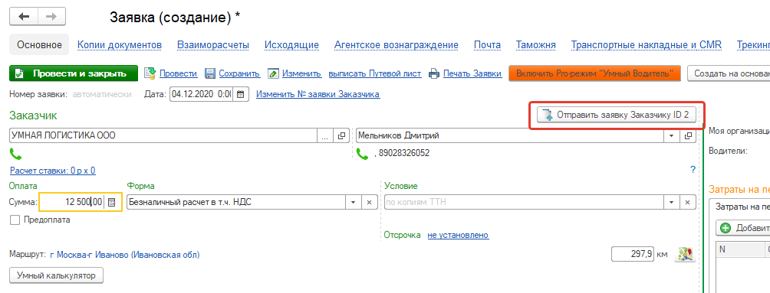Click the Заказчик ellipsis select button

tap(324, 135)
